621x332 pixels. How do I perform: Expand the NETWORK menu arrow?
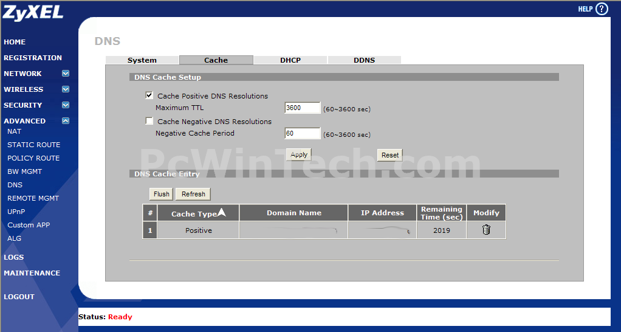coord(66,74)
